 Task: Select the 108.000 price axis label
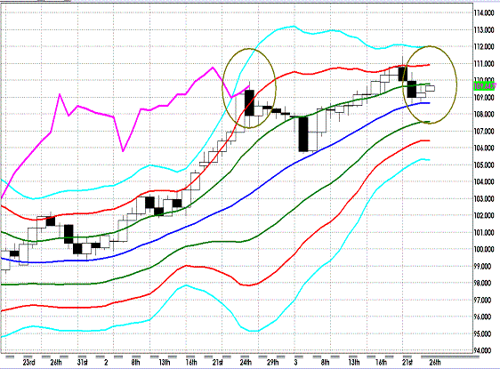point(484,114)
